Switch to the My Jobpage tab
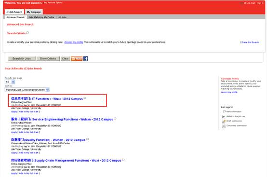Screen dimensions: 267x177 pyautogui.click(x=34, y=12)
